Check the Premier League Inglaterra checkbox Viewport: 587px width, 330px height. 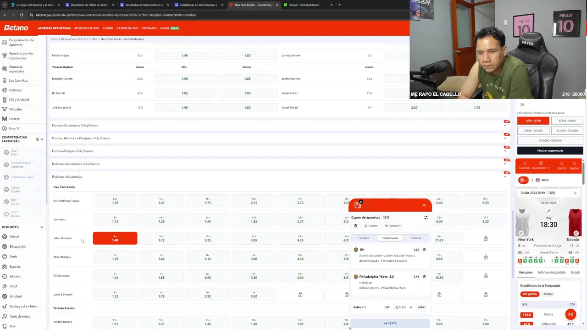[39, 165]
